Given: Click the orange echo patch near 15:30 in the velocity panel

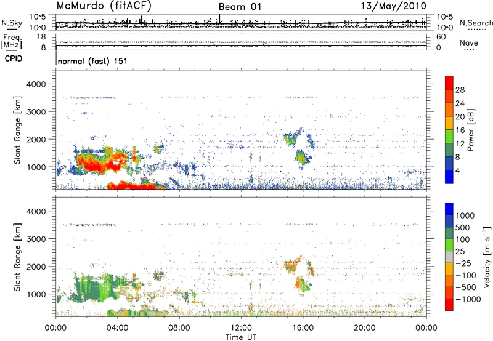Looking at the screenshot, I should (x=291, y=266).
